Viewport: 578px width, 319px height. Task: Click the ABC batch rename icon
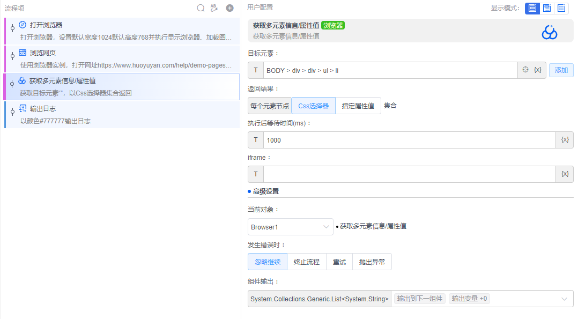point(214,8)
